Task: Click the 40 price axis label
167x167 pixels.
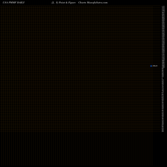Action: point(163,115)
